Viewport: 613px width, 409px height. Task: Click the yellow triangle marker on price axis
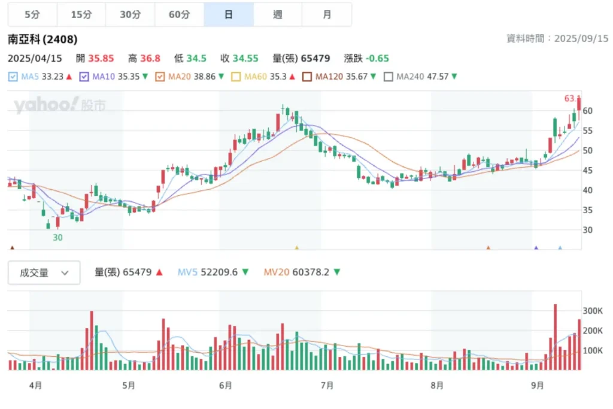pyautogui.click(x=296, y=247)
